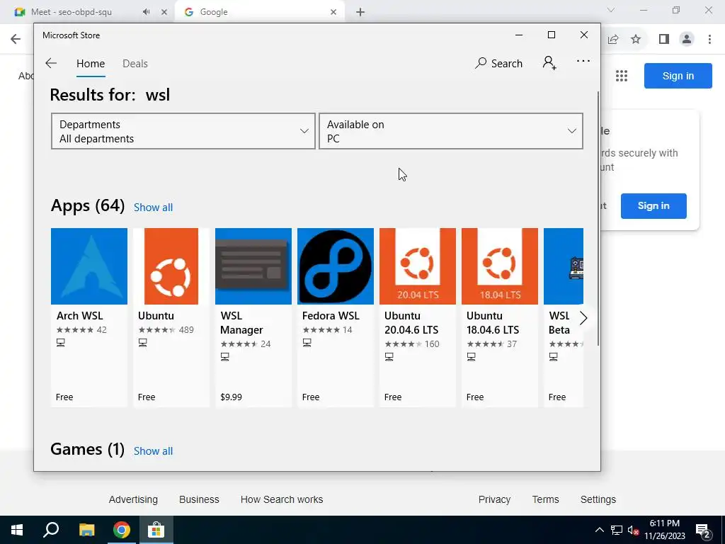Click the Chrome taskbar icon
Viewport: 725px width, 544px height.
point(121,530)
